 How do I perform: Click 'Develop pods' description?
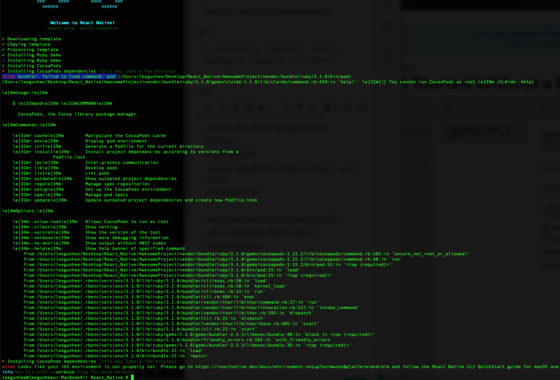[101, 168]
